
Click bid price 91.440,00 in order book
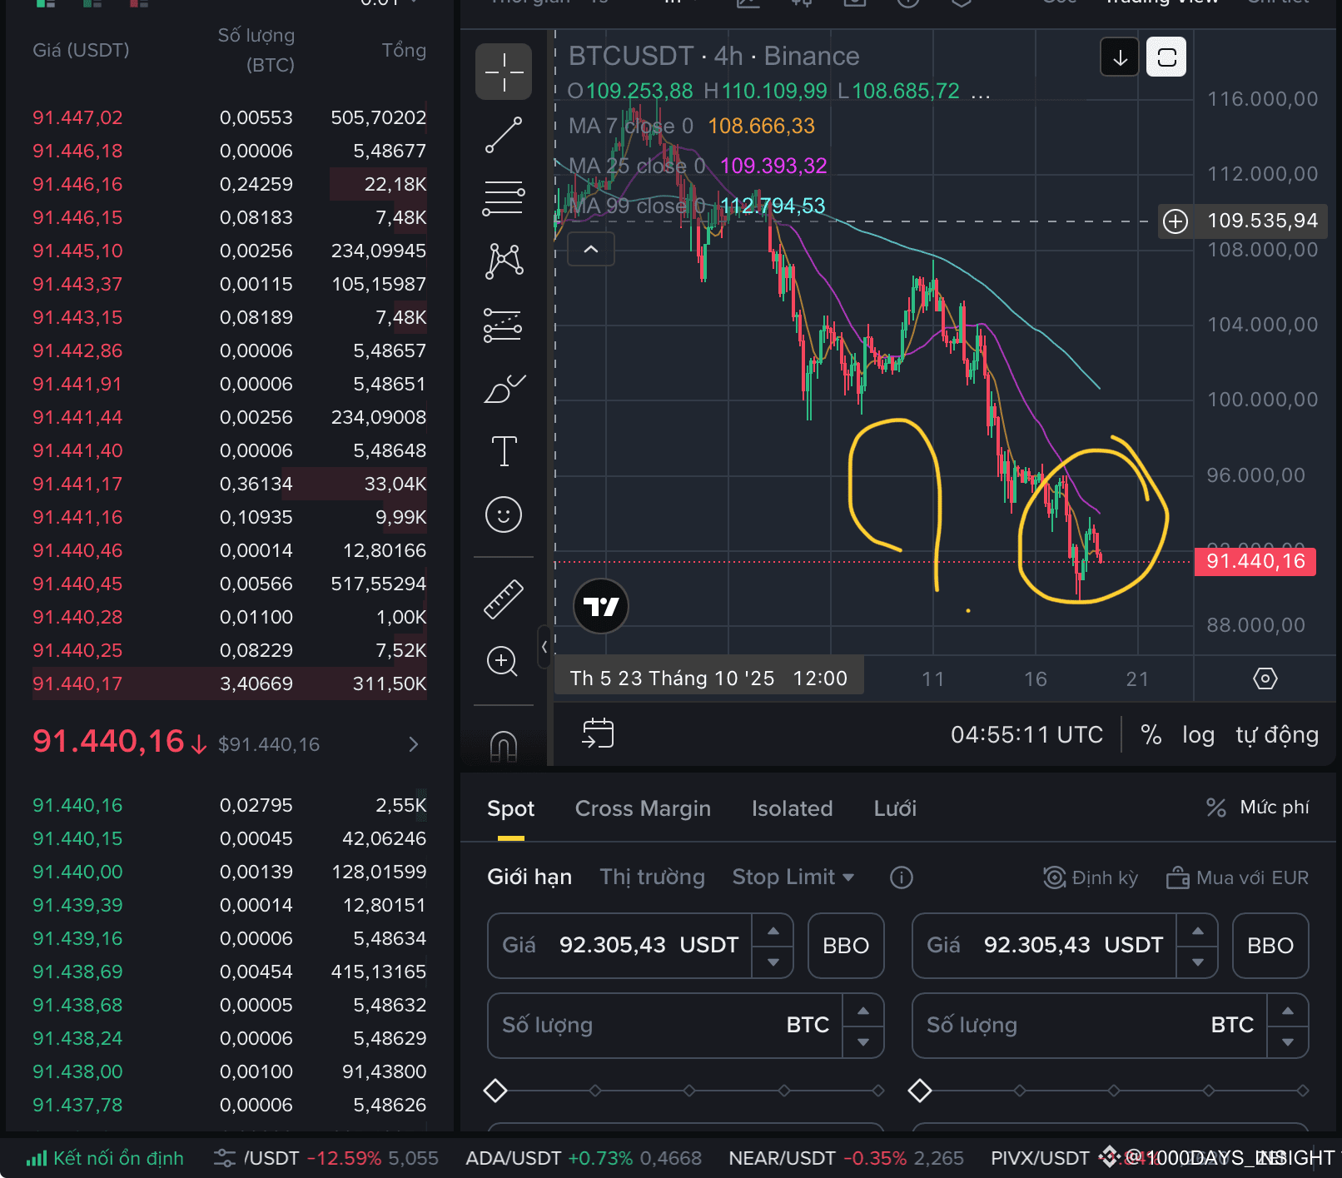click(x=77, y=872)
